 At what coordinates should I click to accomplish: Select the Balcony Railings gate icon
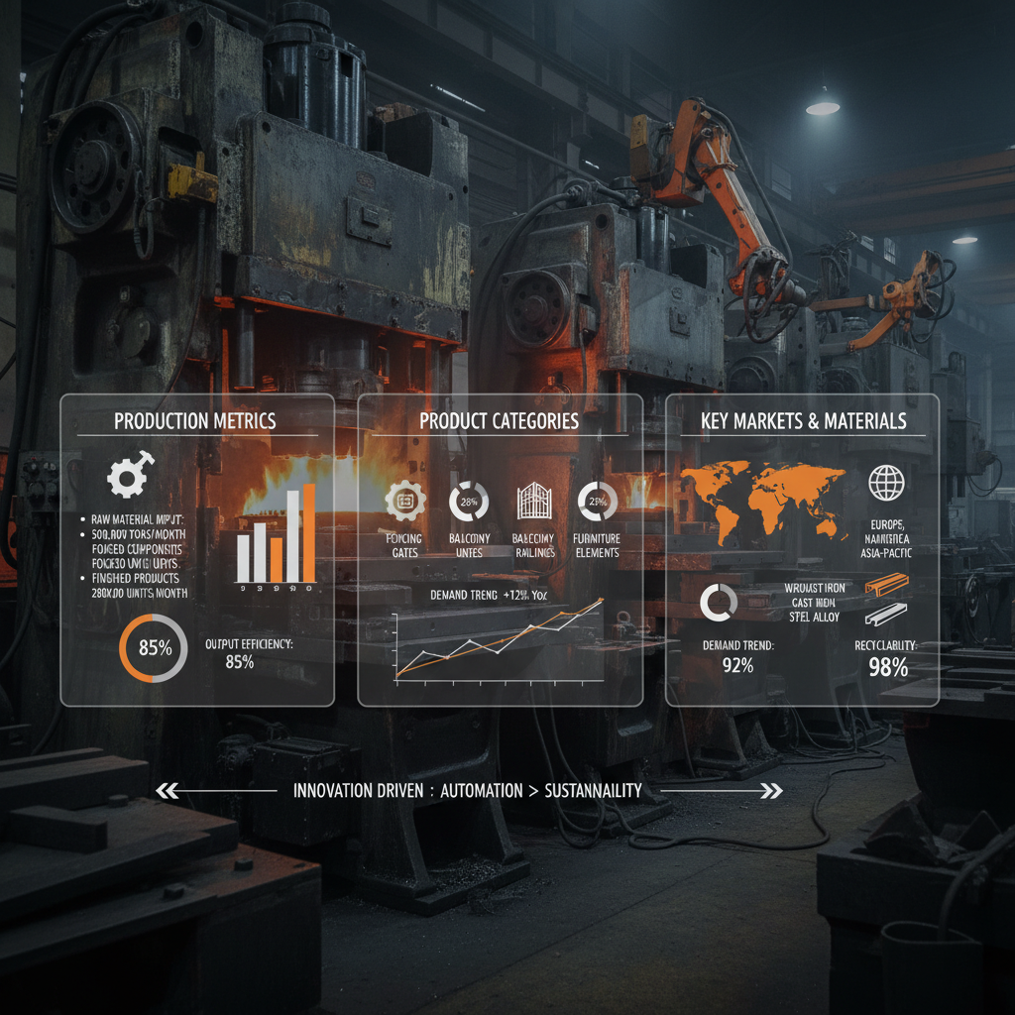533,502
